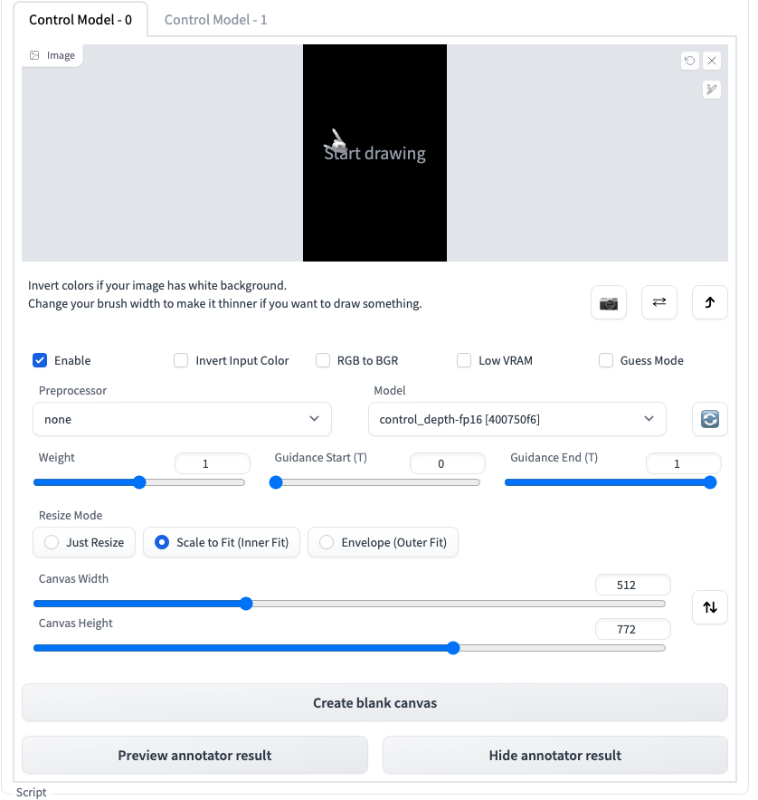Click Hide annotator result
The width and height of the screenshot is (758, 800).
pyautogui.click(x=555, y=755)
